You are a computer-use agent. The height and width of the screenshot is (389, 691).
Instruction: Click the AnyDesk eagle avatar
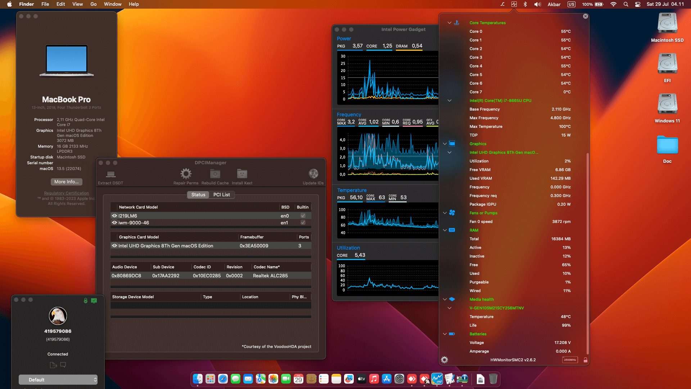pos(58,316)
